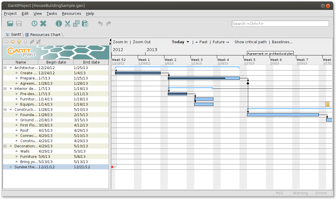Click the Baselines button
This screenshot has width=336, height=199.
[x=282, y=42]
